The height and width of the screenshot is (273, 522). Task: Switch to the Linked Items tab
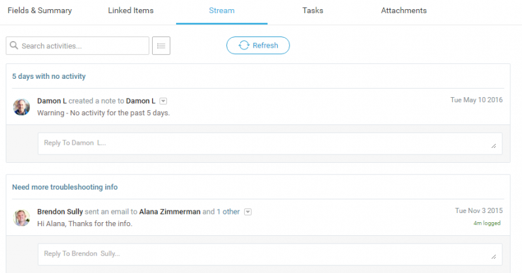click(130, 11)
